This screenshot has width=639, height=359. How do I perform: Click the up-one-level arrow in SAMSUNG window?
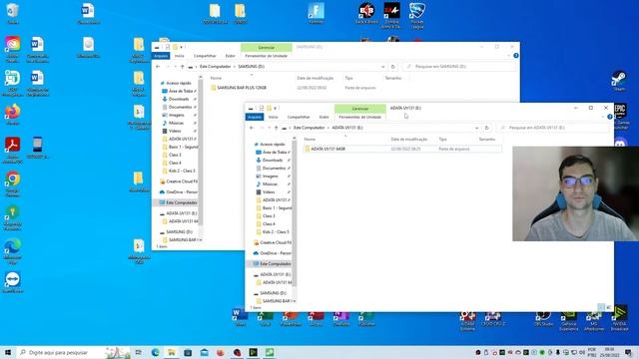182,67
